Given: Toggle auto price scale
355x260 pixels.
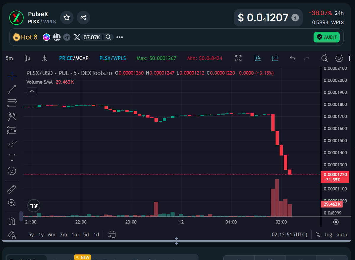Looking at the screenshot, I should pyautogui.click(x=342, y=235).
